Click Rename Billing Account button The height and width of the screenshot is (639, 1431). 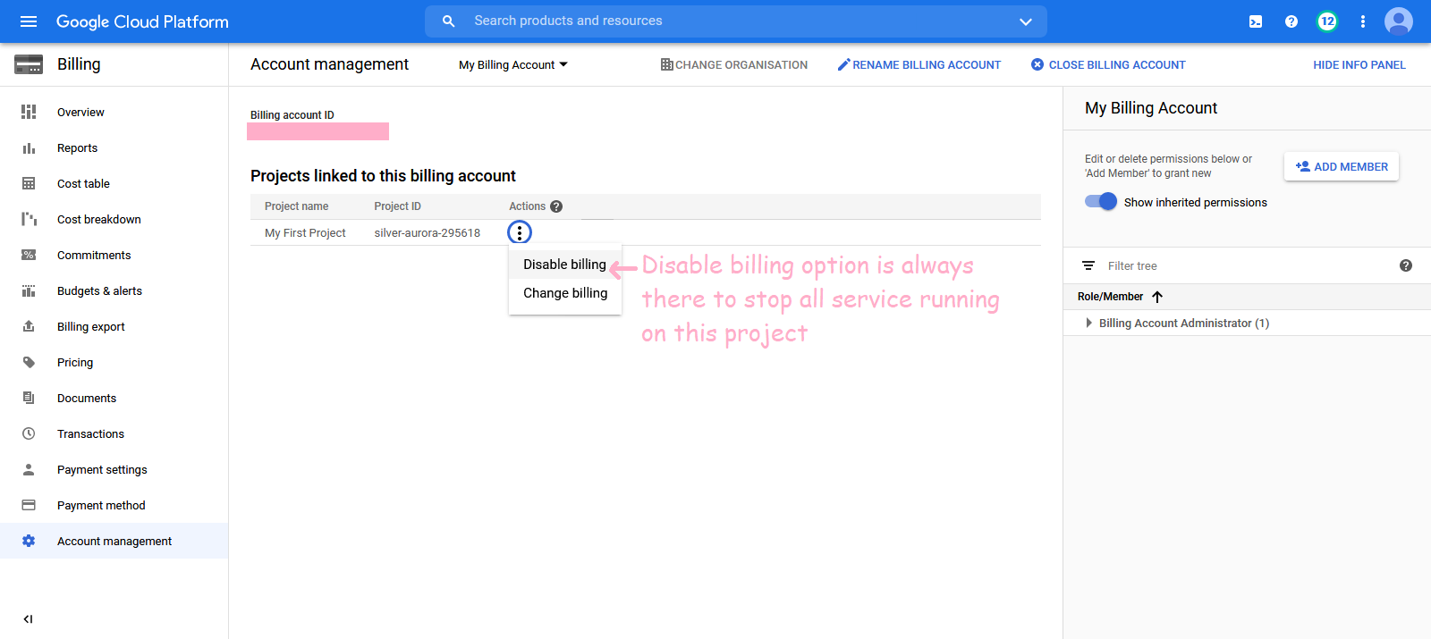coord(919,64)
